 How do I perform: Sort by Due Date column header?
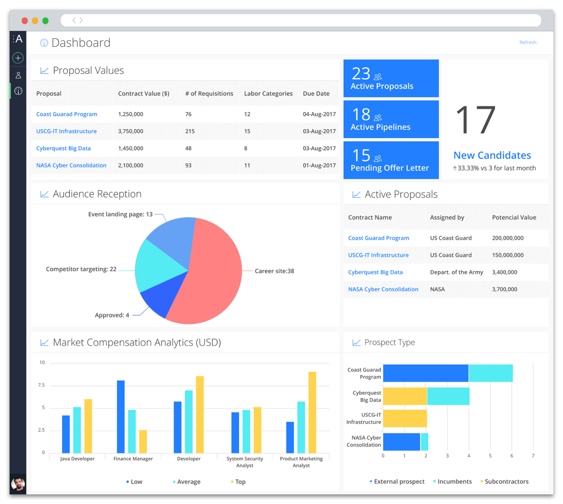(316, 94)
